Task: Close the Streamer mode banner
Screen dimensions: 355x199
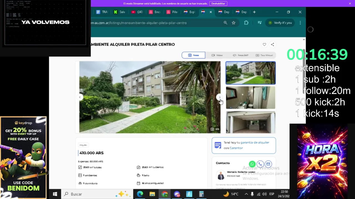Action: point(350,3)
